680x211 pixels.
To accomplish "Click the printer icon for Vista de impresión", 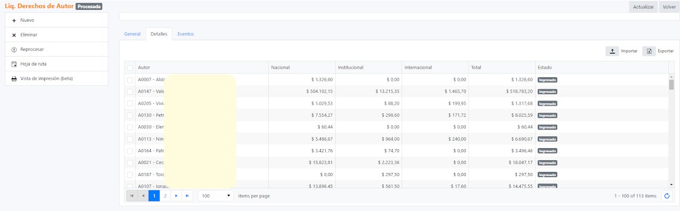I will click(x=14, y=79).
